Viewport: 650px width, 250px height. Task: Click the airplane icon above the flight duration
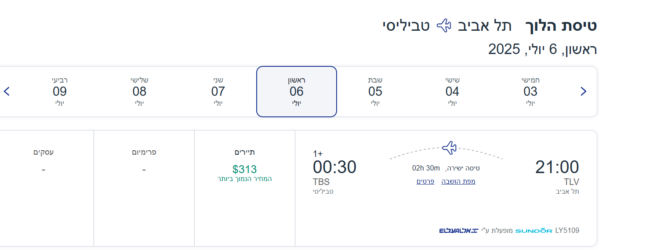449,148
